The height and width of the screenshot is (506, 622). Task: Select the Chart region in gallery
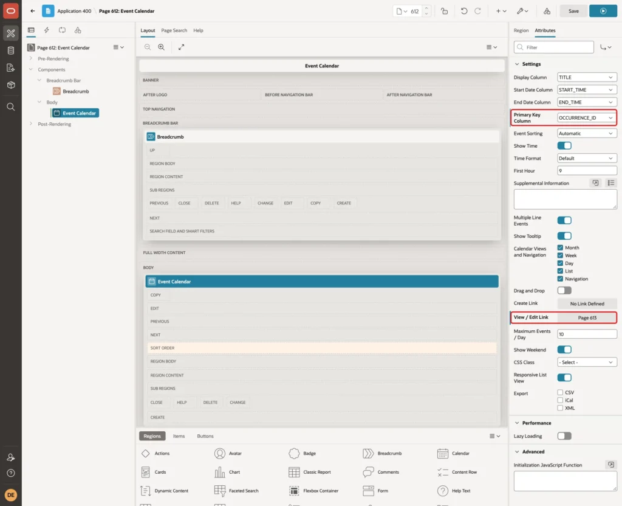(x=227, y=472)
